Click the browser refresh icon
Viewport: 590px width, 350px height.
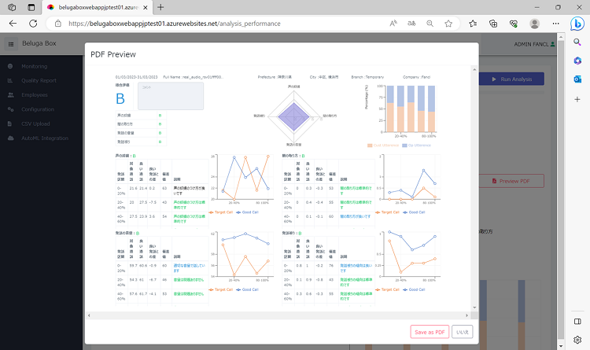coord(33,24)
